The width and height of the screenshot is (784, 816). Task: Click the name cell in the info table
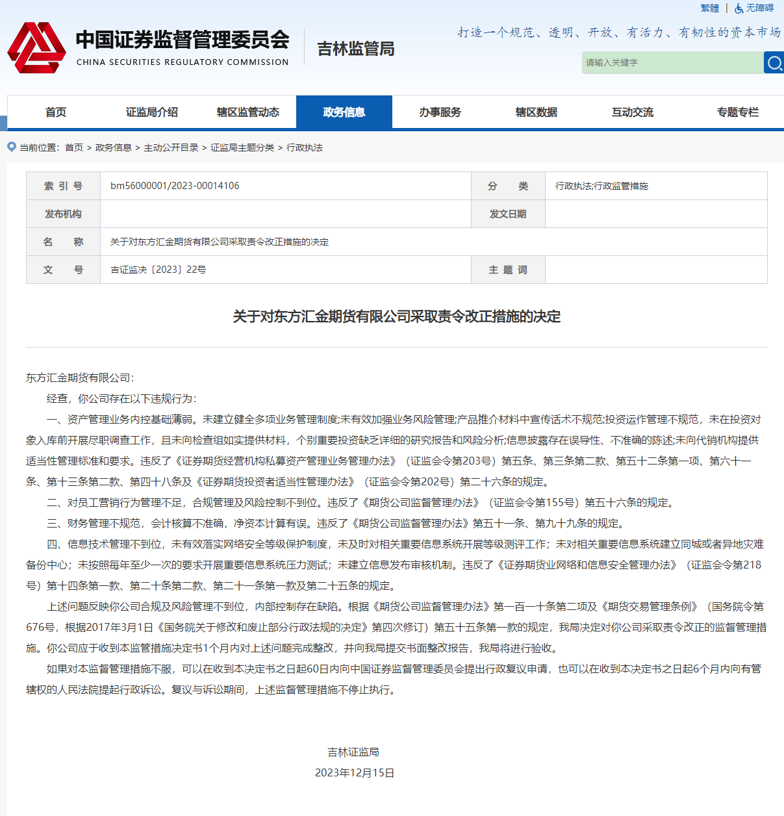tap(434, 242)
